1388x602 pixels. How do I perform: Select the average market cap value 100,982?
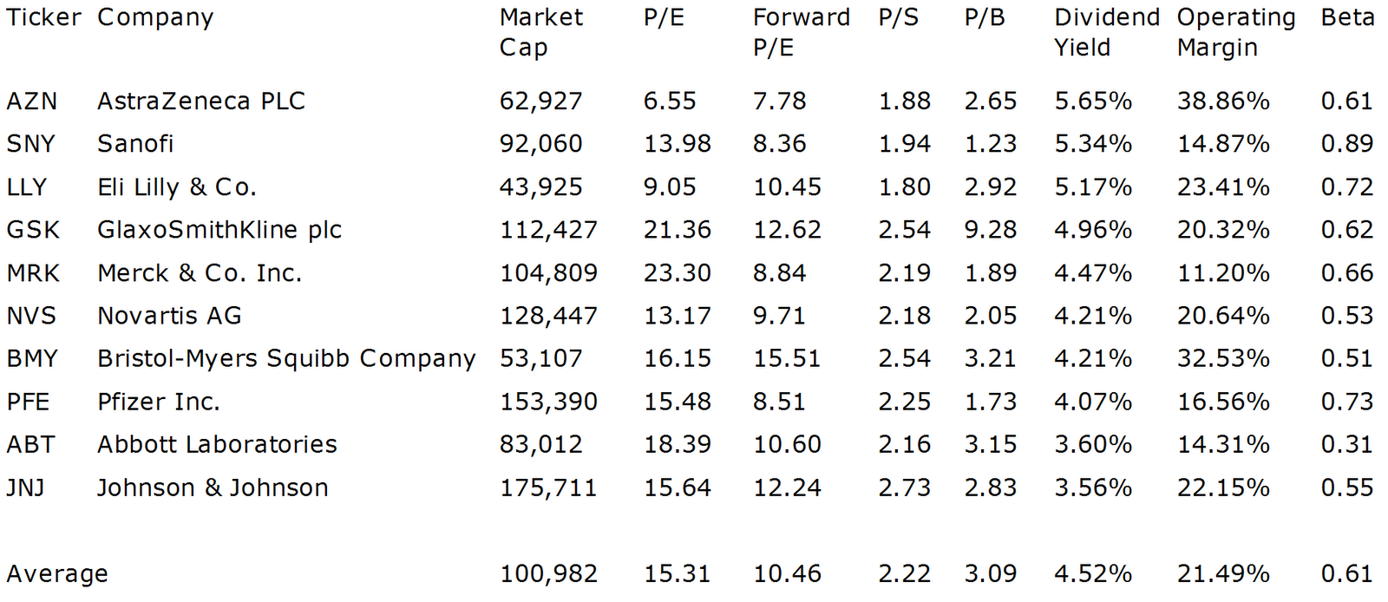[x=548, y=574]
